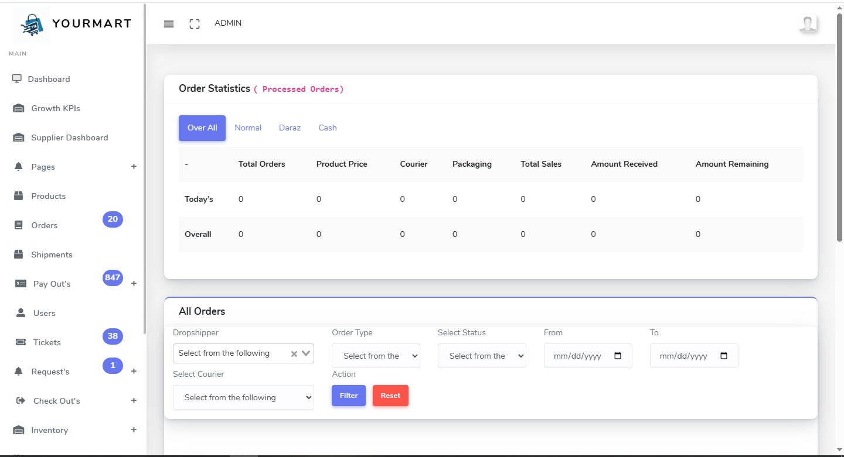Click the sidebar vertical scrollbar
844x457 pixels.
tap(144, 170)
